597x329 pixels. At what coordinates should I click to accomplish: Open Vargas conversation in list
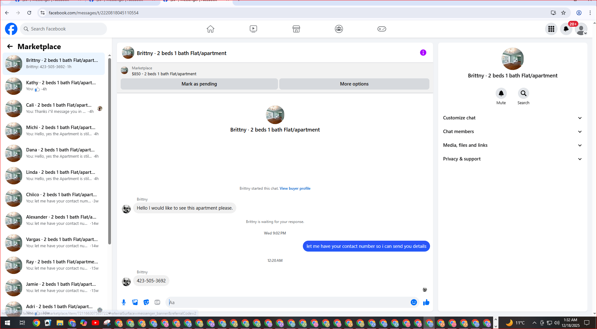[54, 243]
